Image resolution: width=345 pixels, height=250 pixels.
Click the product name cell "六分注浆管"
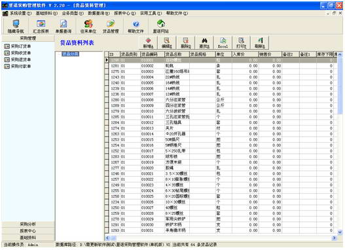[x=177, y=99]
